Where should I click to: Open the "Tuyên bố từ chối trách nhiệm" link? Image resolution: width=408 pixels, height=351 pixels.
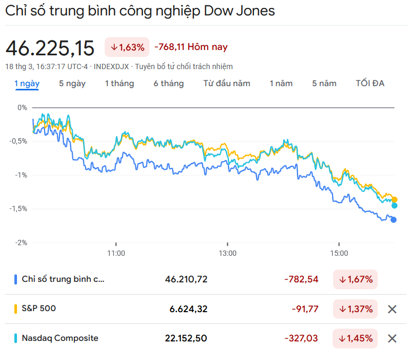[x=184, y=66]
